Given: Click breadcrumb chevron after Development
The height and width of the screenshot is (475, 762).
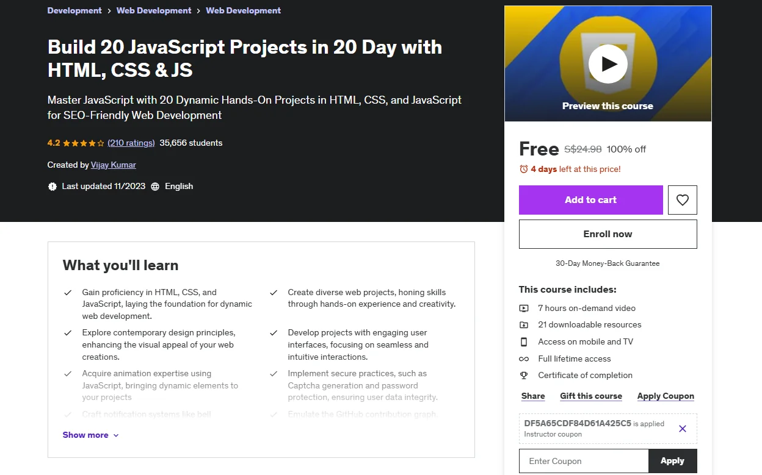Looking at the screenshot, I should [109, 11].
